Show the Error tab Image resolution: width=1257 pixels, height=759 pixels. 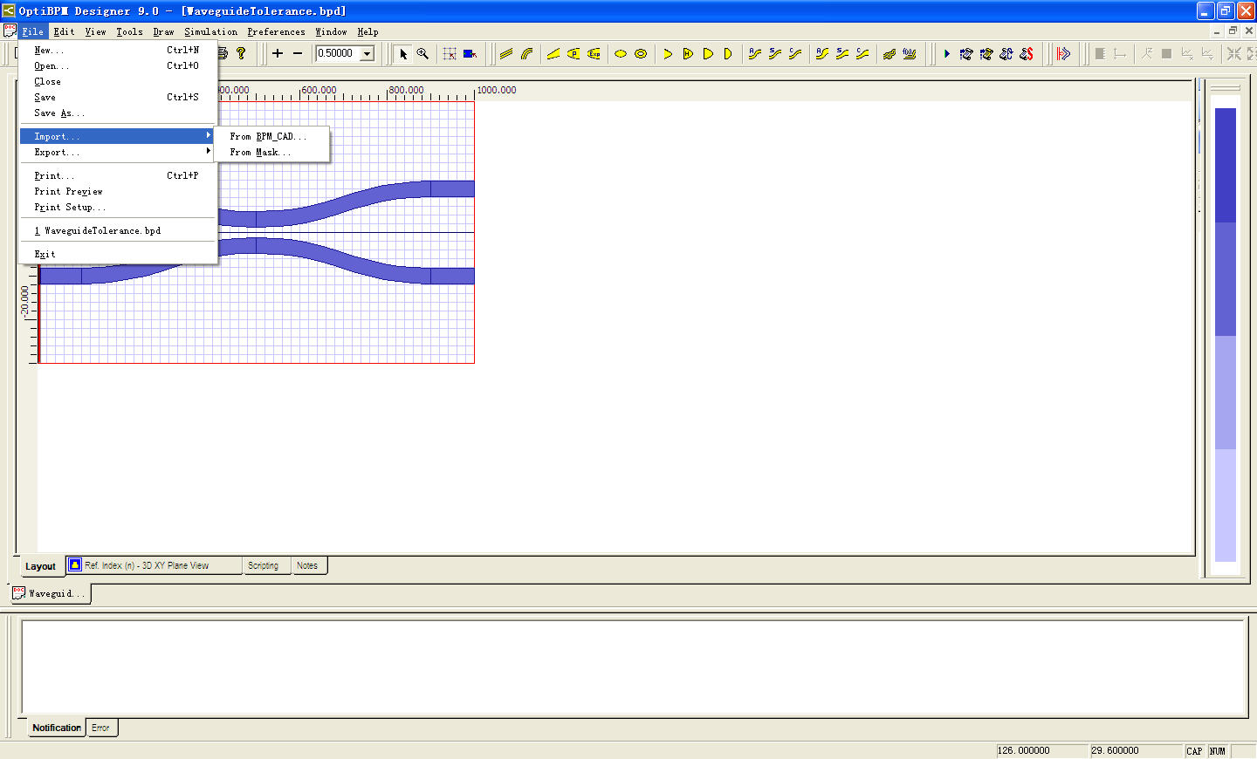(x=100, y=728)
